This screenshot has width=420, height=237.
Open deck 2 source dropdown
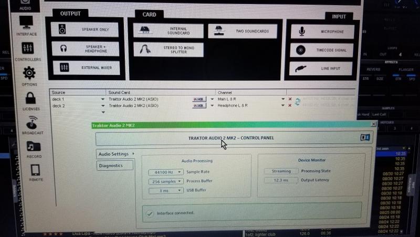pyautogui.click(x=103, y=106)
